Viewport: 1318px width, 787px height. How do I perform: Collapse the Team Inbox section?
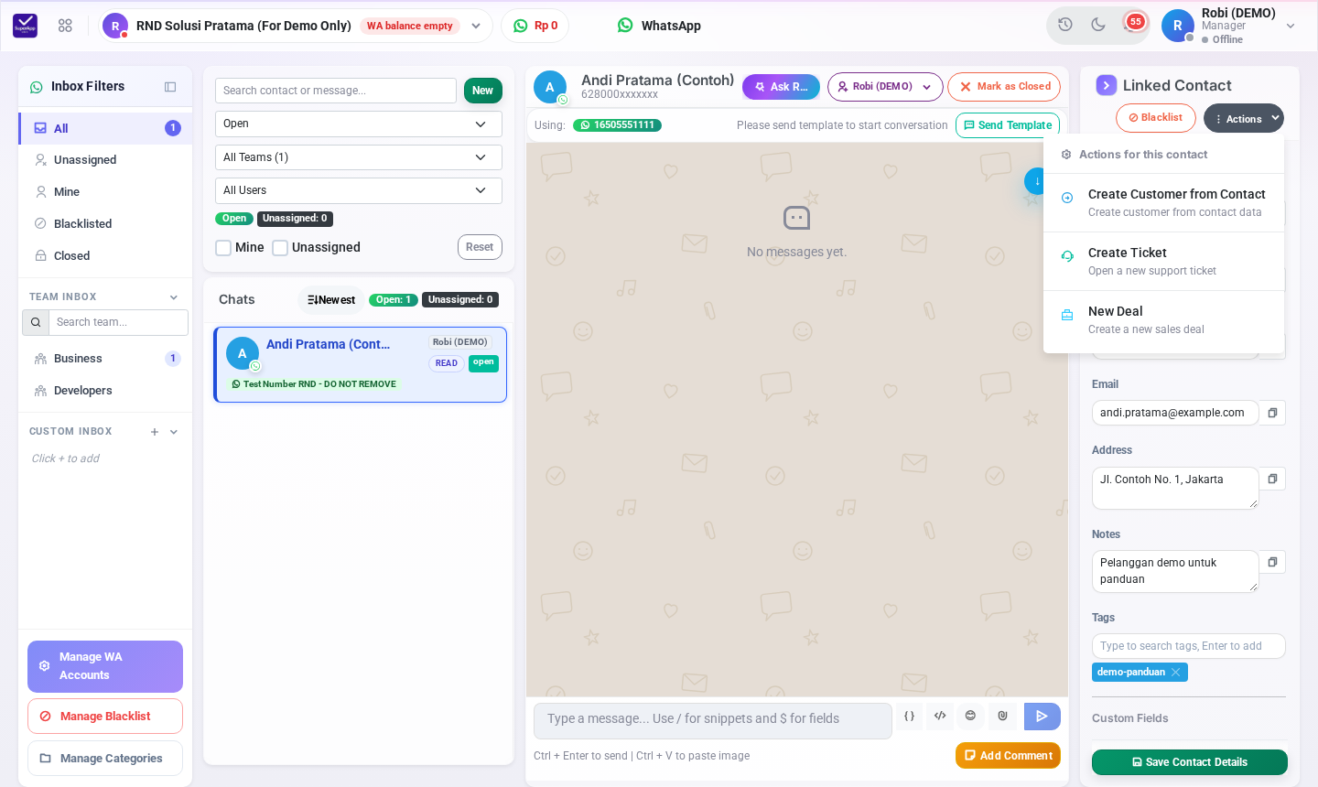pos(174,297)
